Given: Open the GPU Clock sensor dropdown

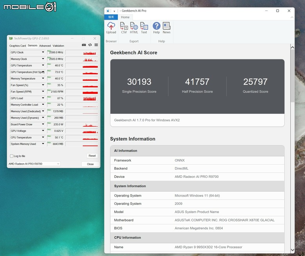Looking at the screenshot, I should click(43, 52).
